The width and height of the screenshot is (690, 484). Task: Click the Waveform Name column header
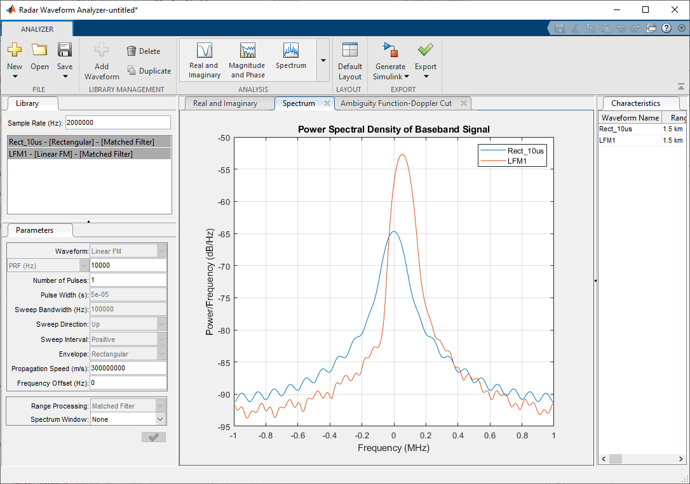coord(630,118)
